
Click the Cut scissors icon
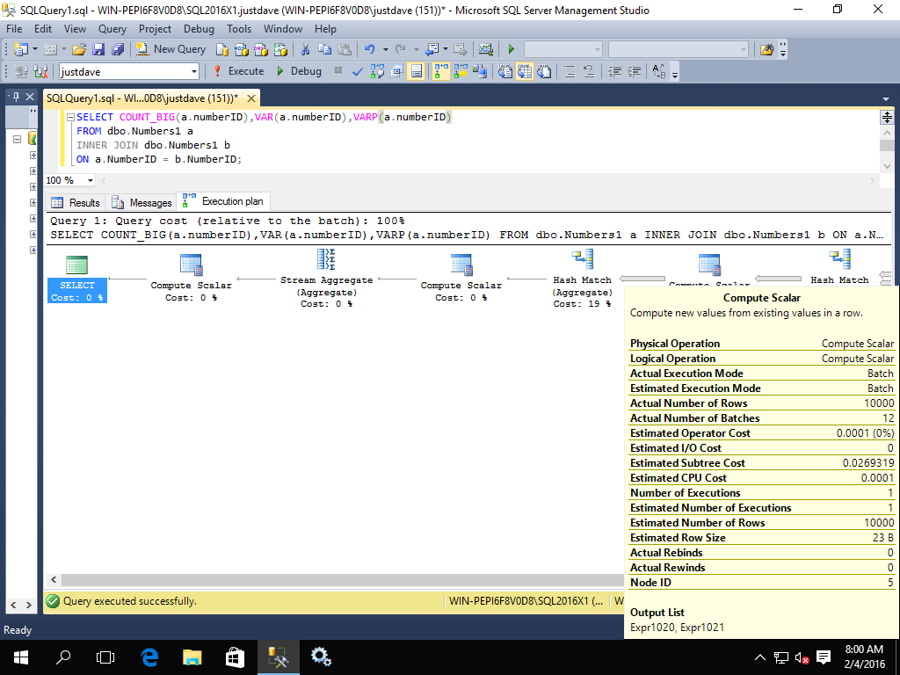pos(305,49)
